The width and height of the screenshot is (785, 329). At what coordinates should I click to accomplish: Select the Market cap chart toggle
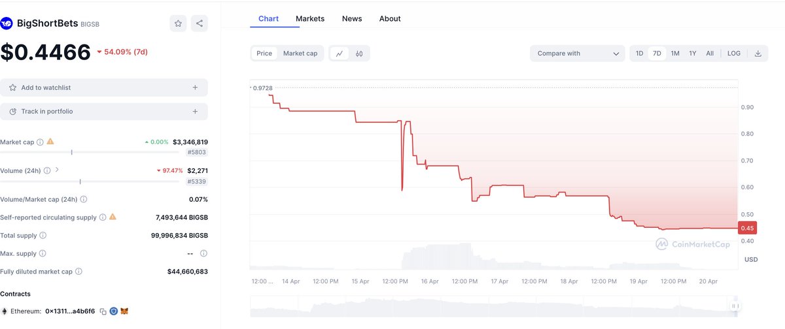pos(300,54)
